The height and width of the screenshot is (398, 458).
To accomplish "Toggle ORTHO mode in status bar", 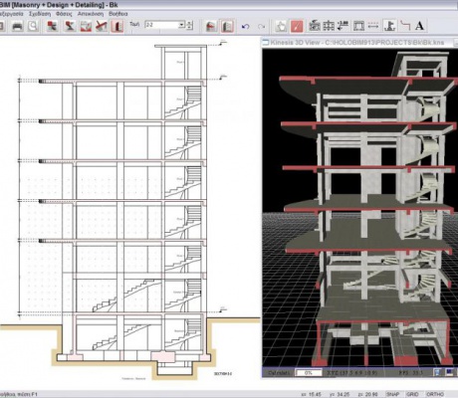I will pyautogui.click(x=434, y=394).
